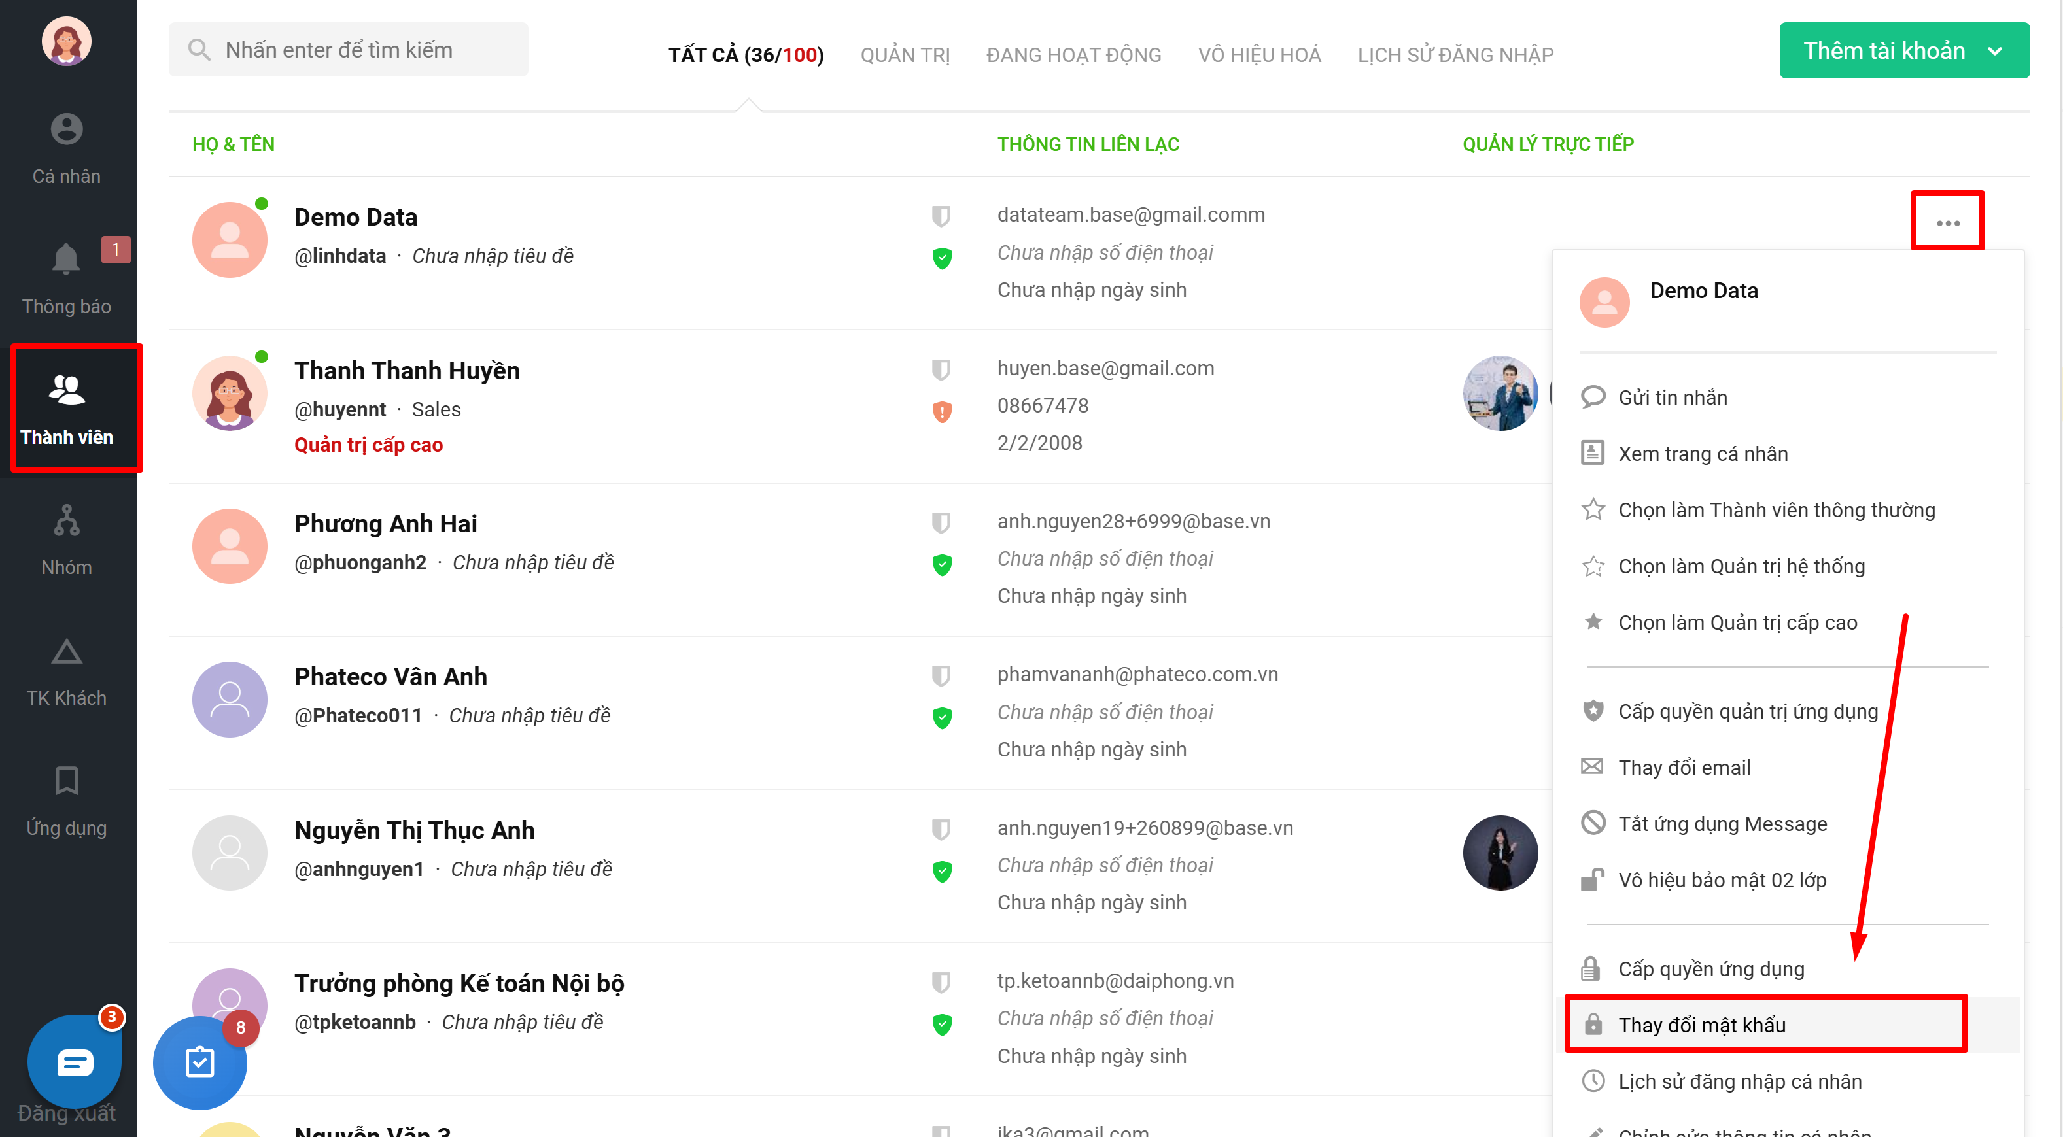Image resolution: width=2063 pixels, height=1137 pixels.
Task: Click orange warning shield for Thanh Thanh Huyền
Action: (942, 411)
